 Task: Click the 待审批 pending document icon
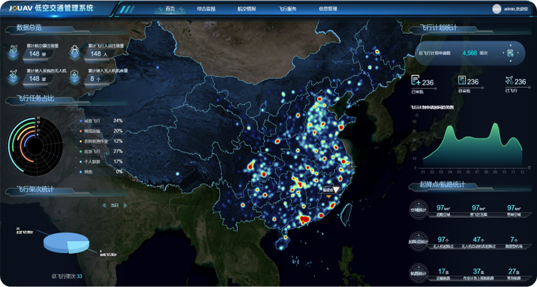pyautogui.click(x=461, y=81)
